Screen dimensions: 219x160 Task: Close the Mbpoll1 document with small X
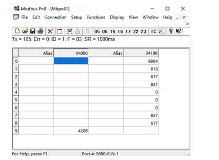(x=188, y=24)
